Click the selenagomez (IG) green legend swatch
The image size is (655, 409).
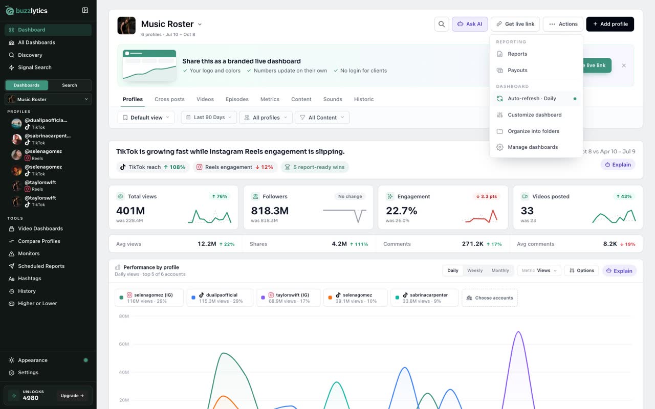click(x=121, y=297)
